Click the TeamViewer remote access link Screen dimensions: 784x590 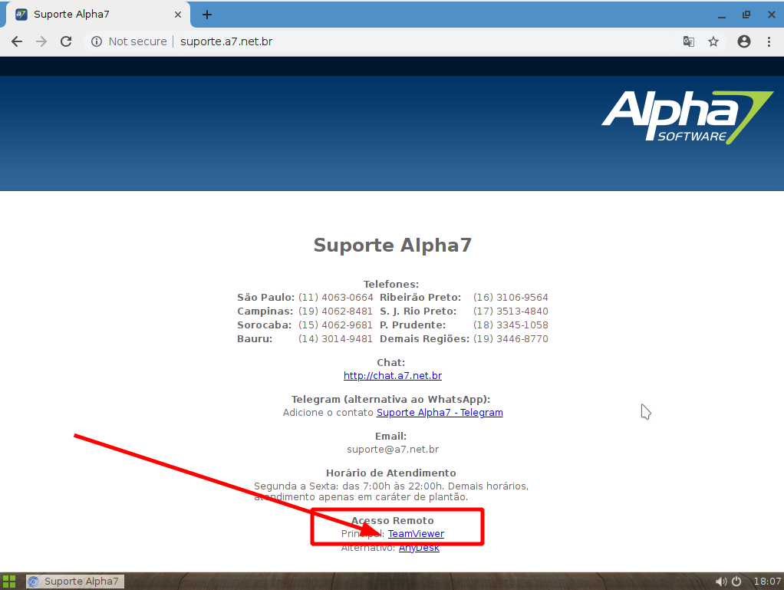point(416,533)
